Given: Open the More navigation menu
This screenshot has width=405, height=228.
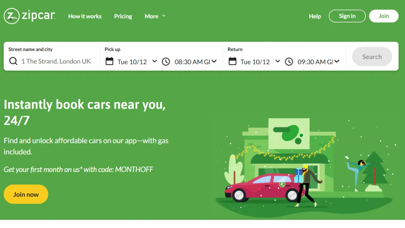Looking at the screenshot, I should (155, 16).
